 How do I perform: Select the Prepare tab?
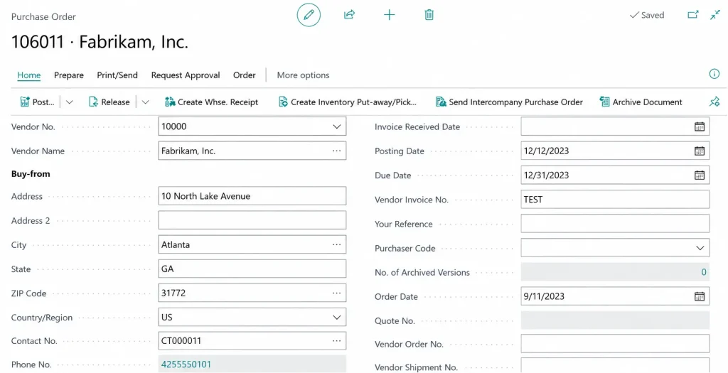[x=69, y=75]
